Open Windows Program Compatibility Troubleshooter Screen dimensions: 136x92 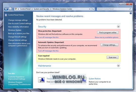pos(19,83)
